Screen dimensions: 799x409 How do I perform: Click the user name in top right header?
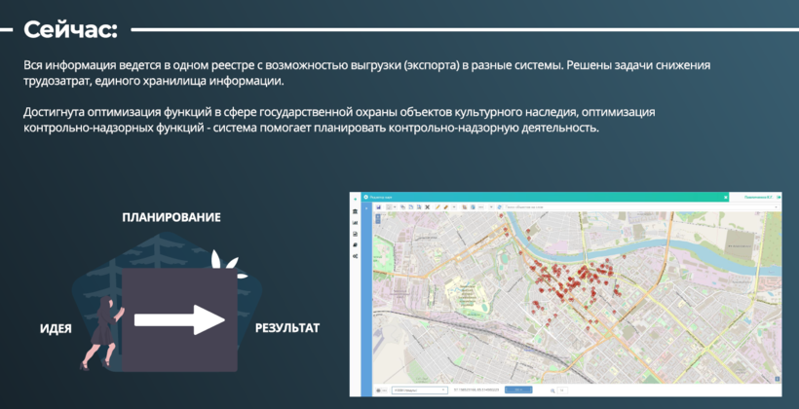click(x=758, y=197)
